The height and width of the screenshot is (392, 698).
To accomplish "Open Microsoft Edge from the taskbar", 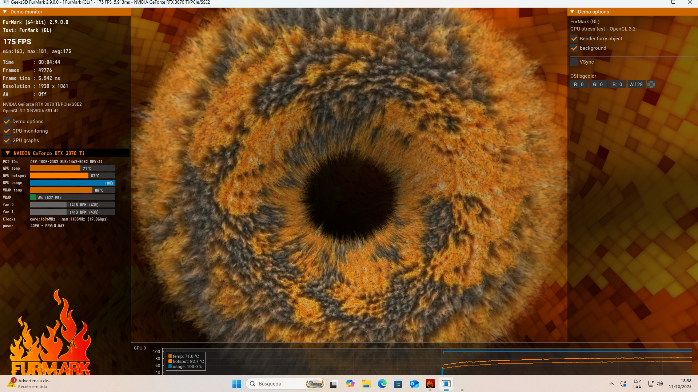I will coord(382,384).
